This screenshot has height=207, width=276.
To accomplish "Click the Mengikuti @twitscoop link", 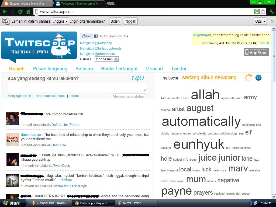I will 96,43.
